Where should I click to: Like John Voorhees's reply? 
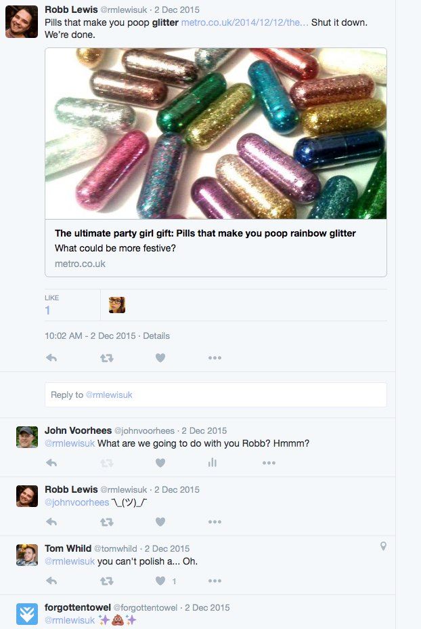160,463
